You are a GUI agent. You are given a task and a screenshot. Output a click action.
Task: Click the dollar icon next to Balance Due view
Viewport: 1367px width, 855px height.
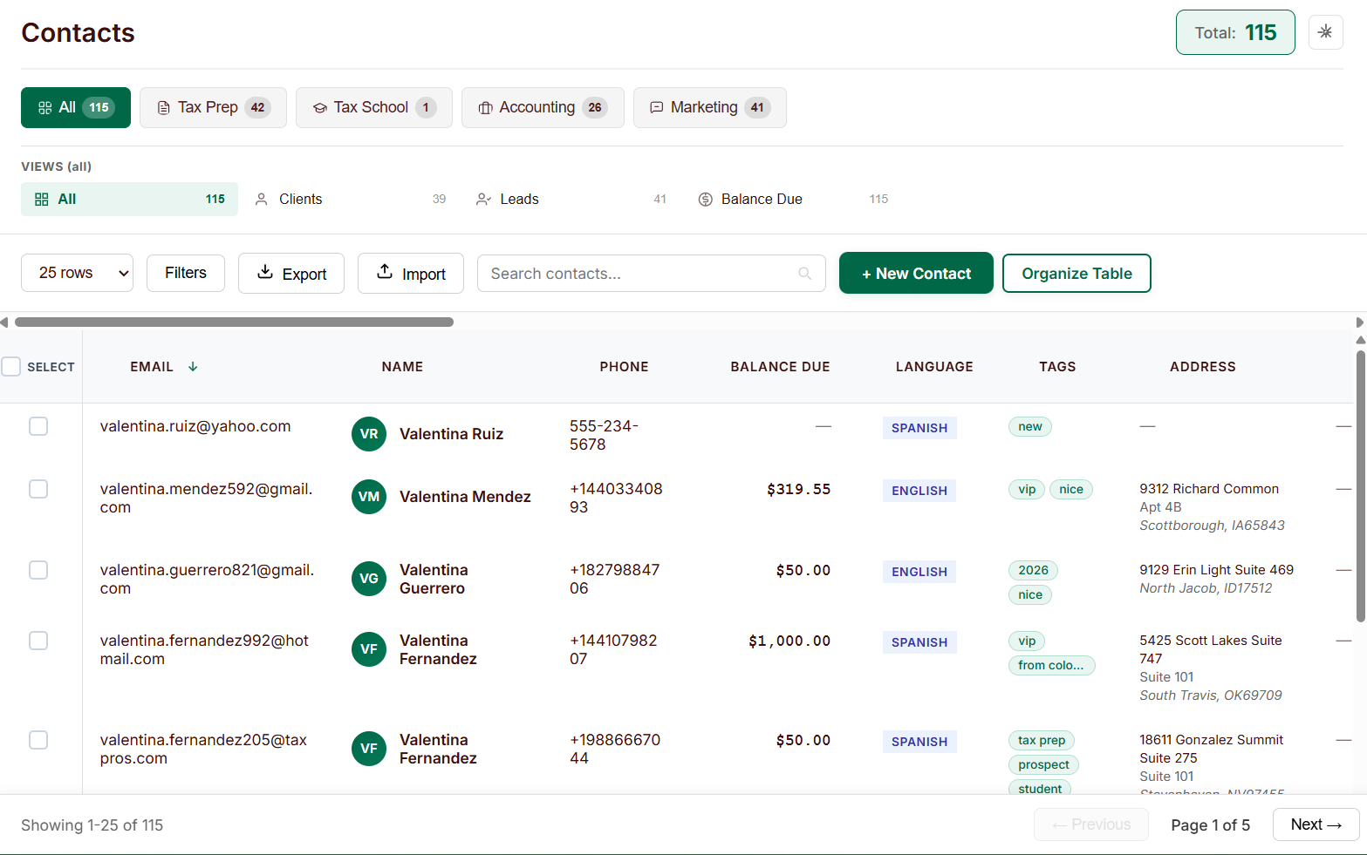click(x=705, y=199)
